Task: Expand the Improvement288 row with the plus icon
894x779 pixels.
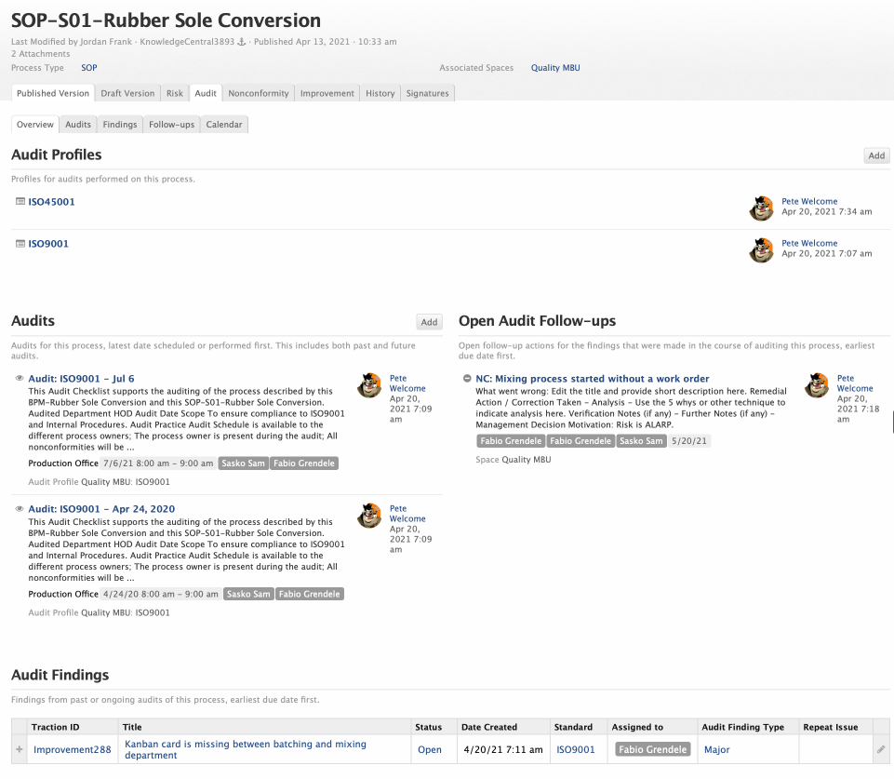Action: [20, 749]
